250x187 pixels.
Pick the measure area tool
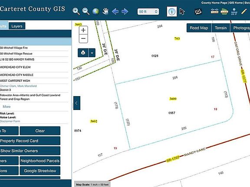click(x=224, y=12)
